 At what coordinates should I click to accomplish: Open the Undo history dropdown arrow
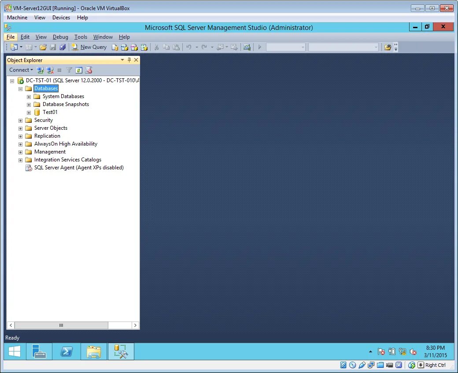pos(196,47)
